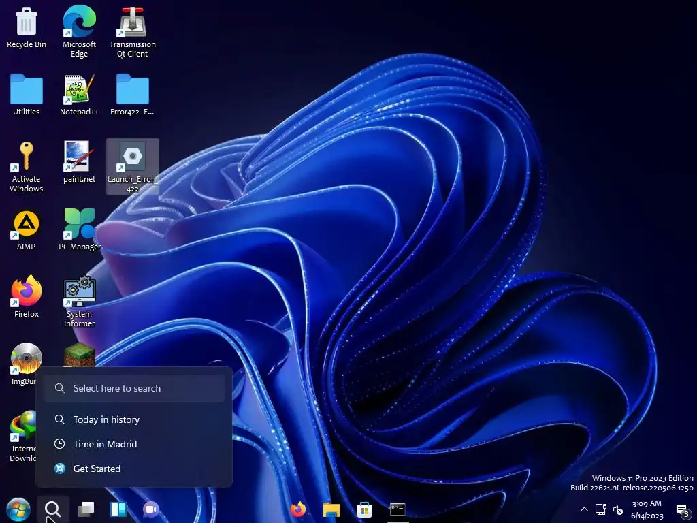Launch Firefox from the desktop
697x523 pixels.
click(x=27, y=296)
